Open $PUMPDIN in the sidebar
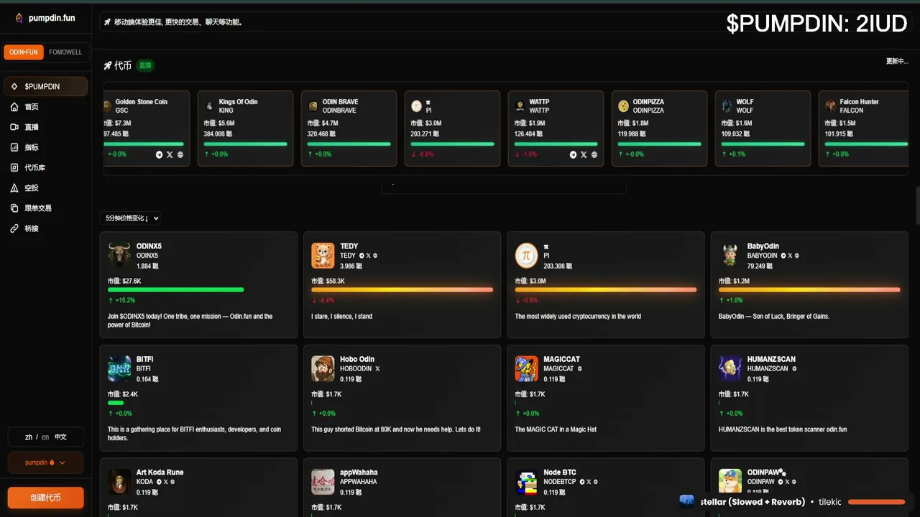This screenshot has height=517, width=920. pyautogui.click(x=45, y=86)
